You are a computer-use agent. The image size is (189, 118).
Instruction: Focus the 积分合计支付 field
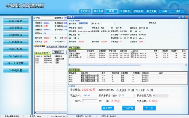(161, 95)
